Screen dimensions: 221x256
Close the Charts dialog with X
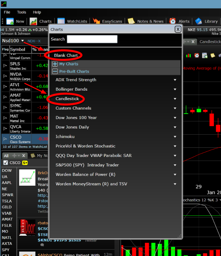[178, 29]
